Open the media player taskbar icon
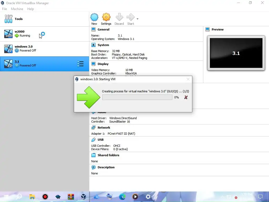269x202 pixels. pos(135,197)
